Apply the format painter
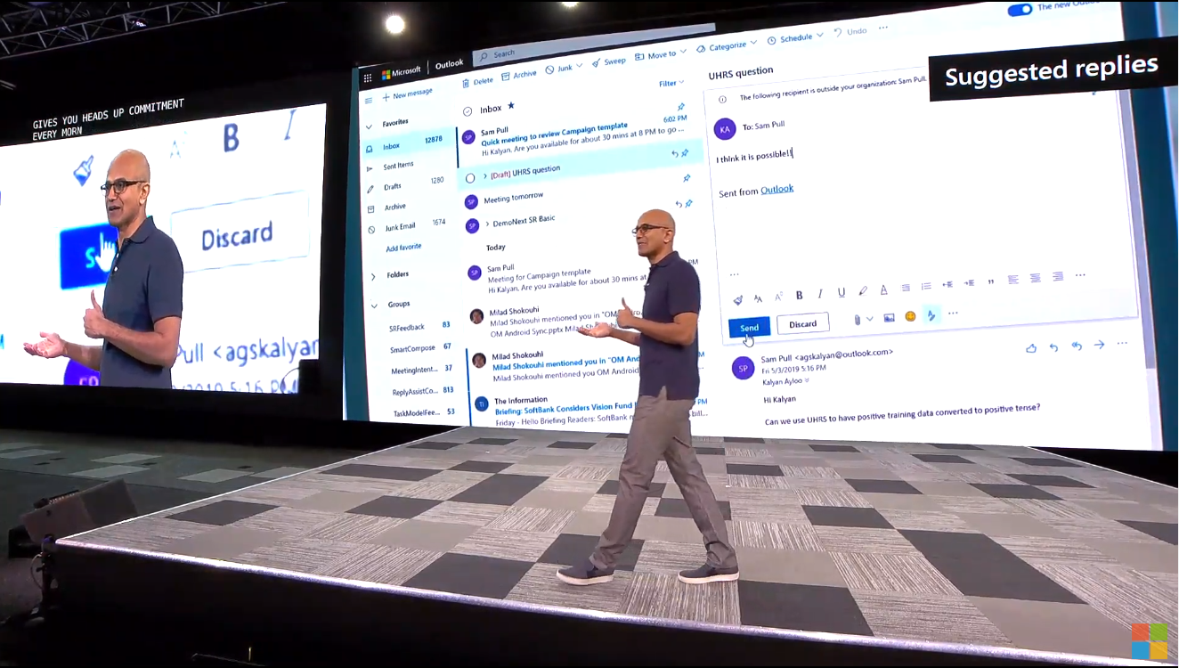 pyautogui.click(x=737, y=300)
